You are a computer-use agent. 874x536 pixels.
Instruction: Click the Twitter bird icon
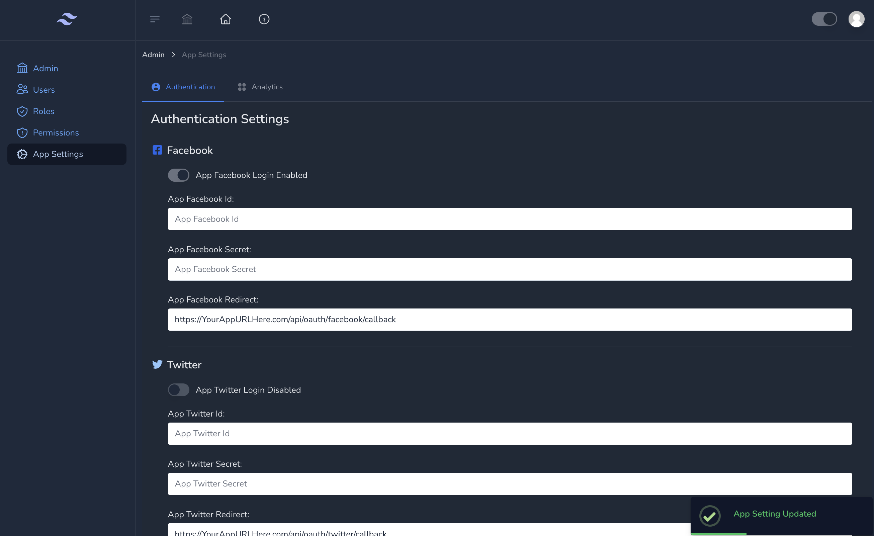157,364
